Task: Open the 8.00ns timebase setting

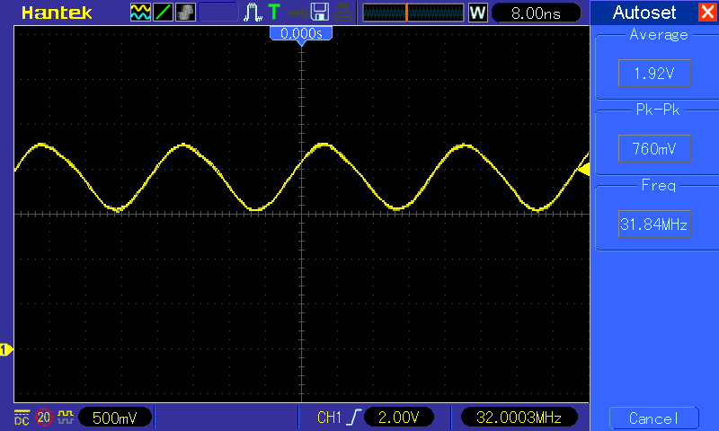Action: pyautogui.click(x=537, y=13)
